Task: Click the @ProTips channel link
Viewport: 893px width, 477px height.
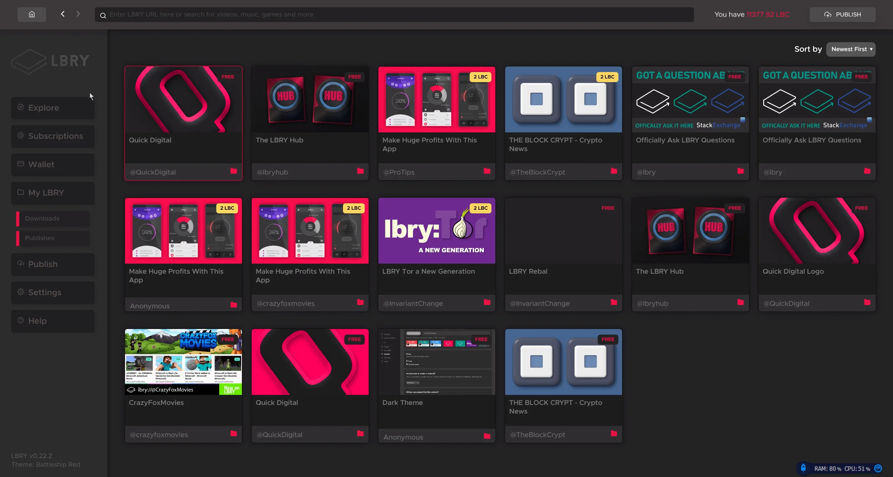Action: point(399,172)
